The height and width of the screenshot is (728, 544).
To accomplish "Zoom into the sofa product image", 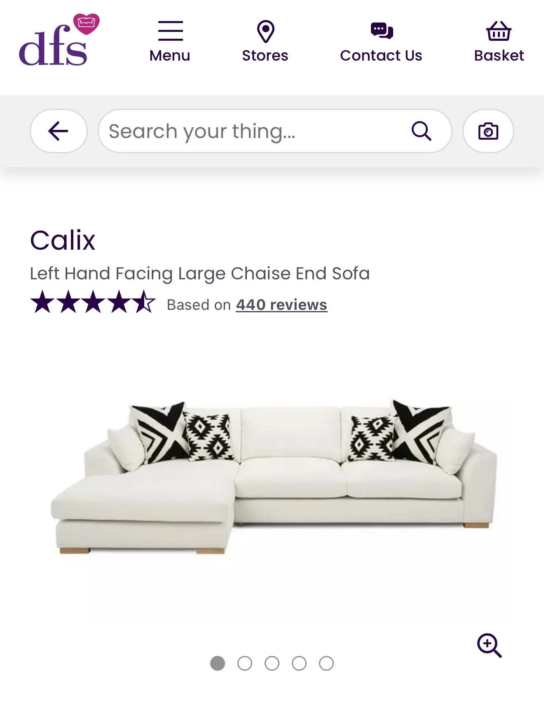I will click(489, 645).
